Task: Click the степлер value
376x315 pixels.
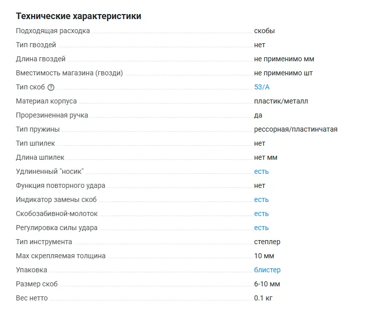Action: 267,242
